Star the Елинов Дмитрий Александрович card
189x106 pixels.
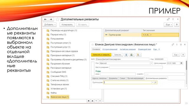point(92,44)
